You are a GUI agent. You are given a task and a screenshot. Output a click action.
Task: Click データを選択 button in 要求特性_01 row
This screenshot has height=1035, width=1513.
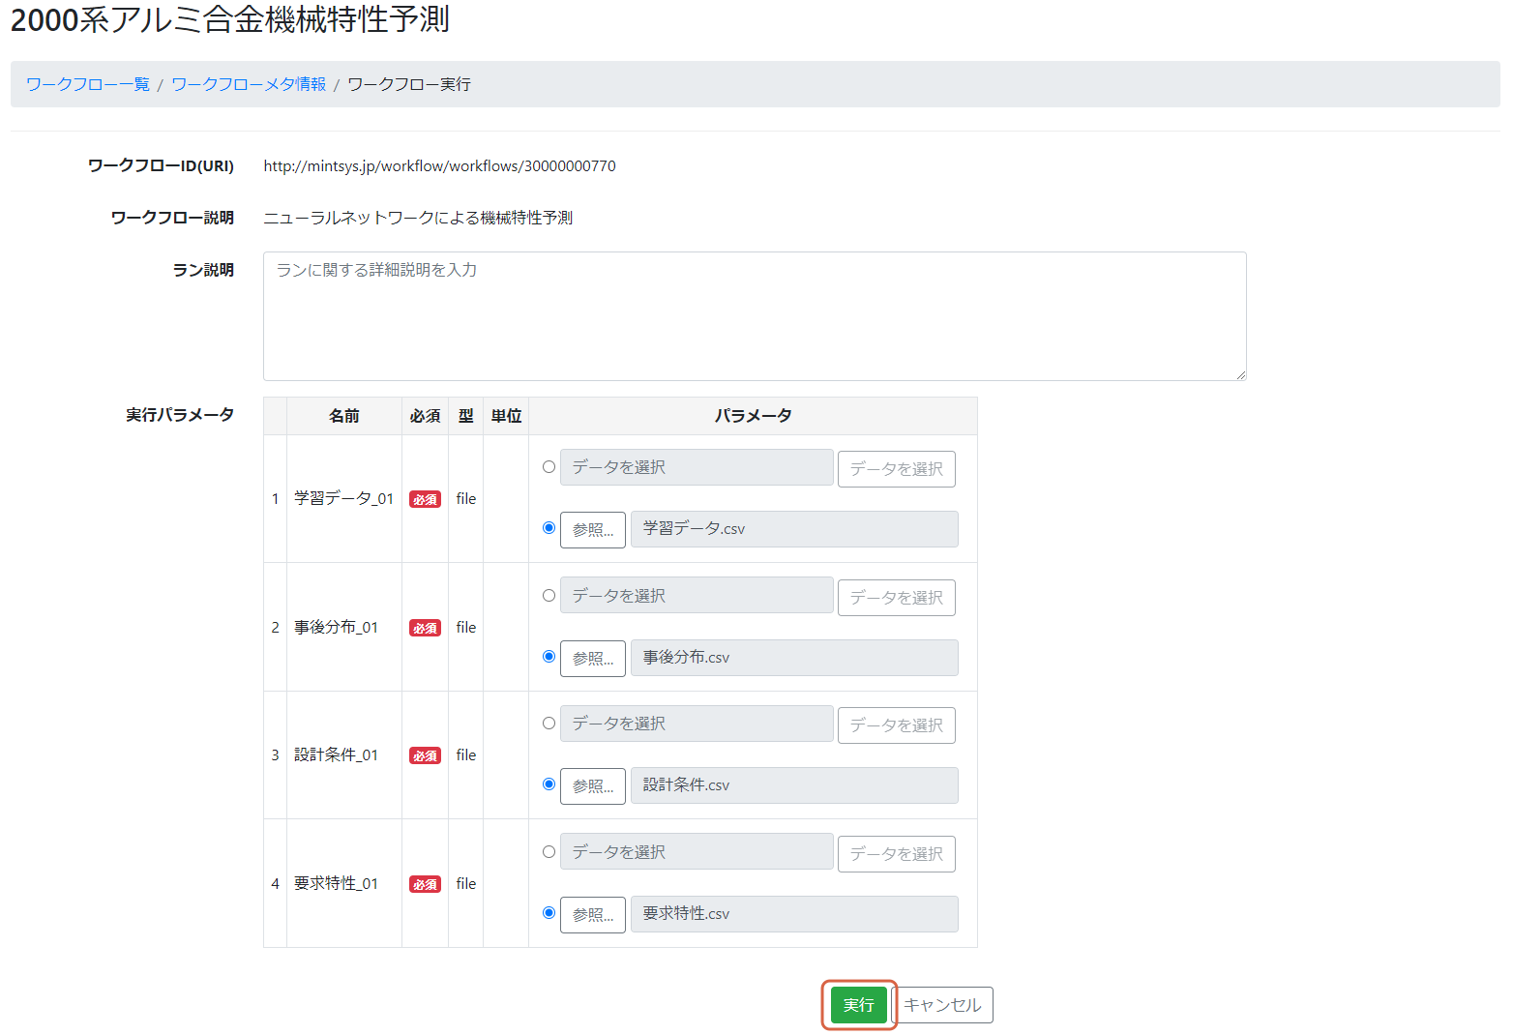tap(897, 854)
